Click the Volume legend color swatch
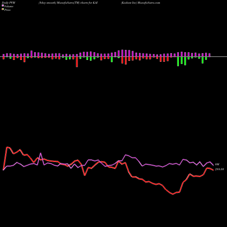 [x=3, y=5]
